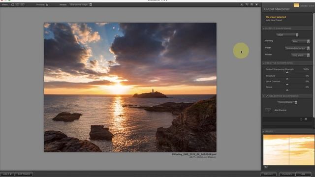Adjust the Output Sharpening Strength slider
Image resolution: width=315 pixels, height=177 pixels.
287,72
